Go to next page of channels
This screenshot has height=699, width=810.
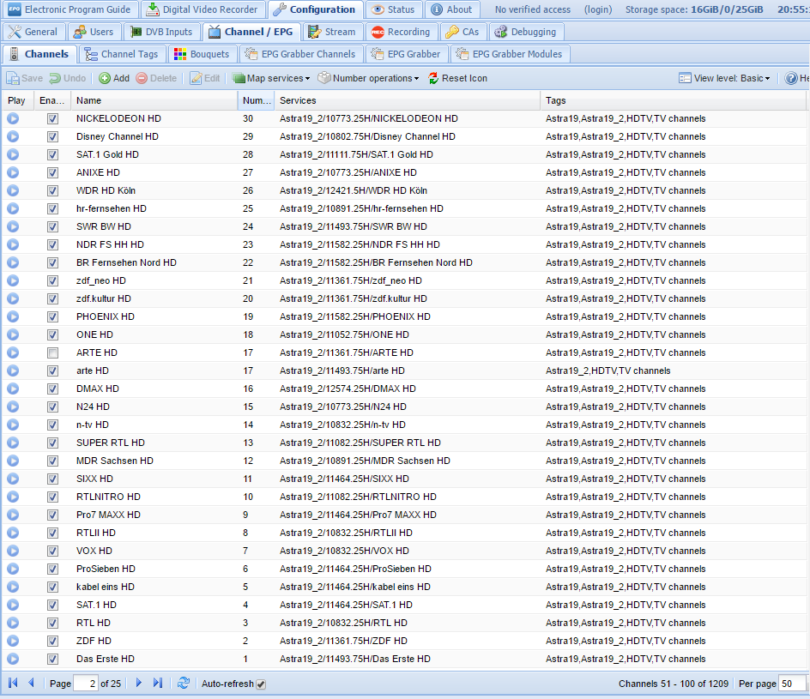pos(138,683)
